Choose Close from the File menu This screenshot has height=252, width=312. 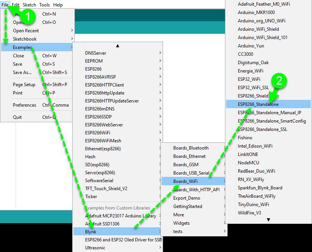[37, 56]
